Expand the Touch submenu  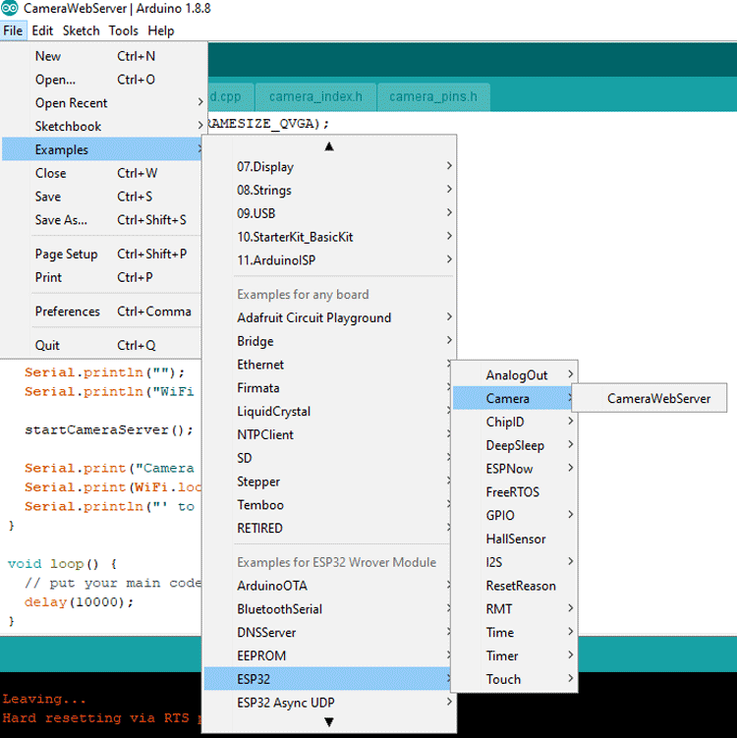(514, 679)
